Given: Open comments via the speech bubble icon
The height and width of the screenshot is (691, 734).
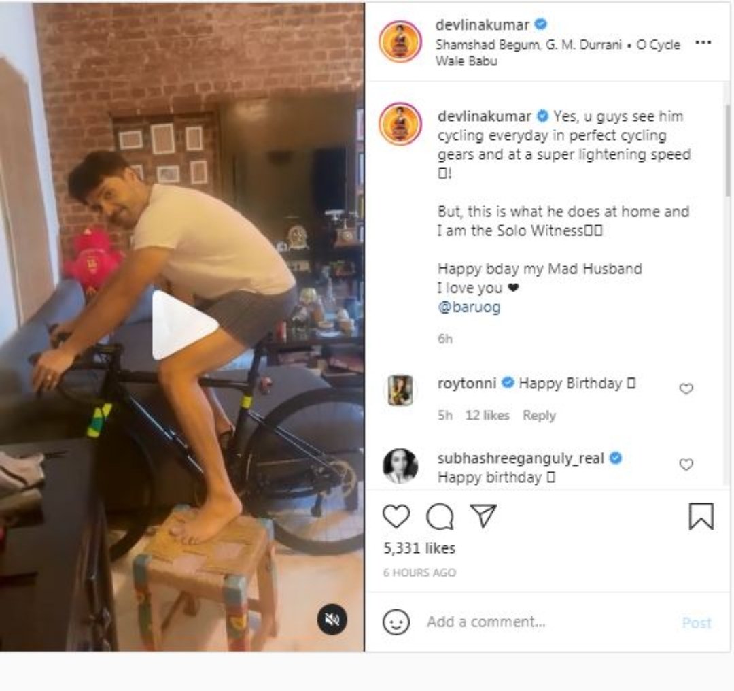Looking at the screenshot, I should (440, 517).
